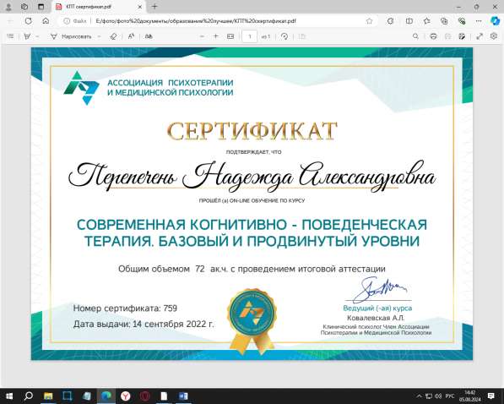504x404 pixels.
Task: Open Windows Start menu
Action: click(x=8, y=396)
